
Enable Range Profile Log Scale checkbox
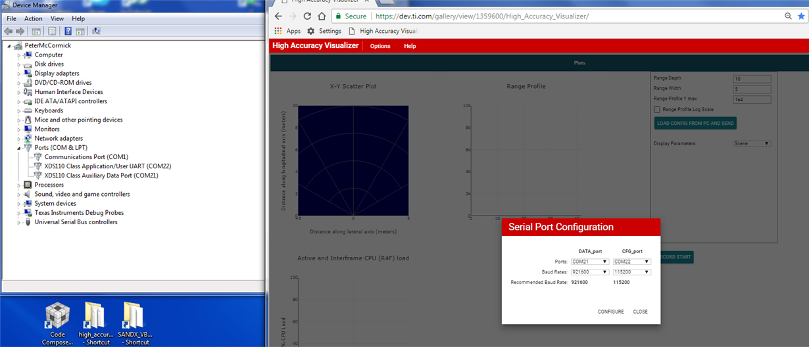657,110
